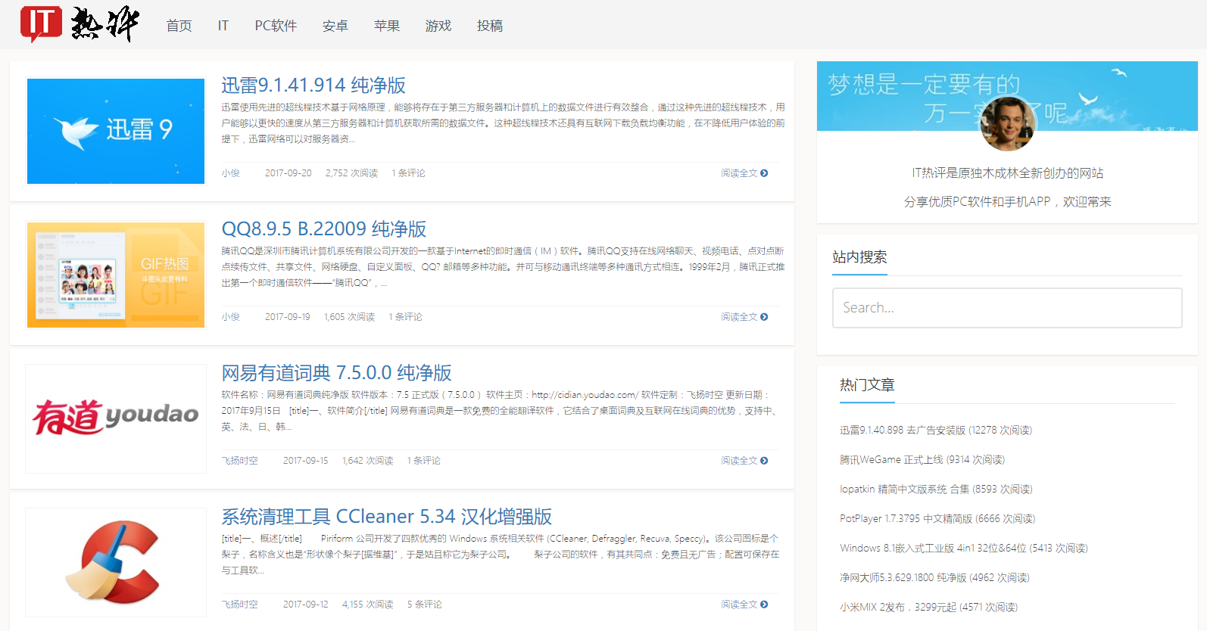Open the 有道 youdao thumbnail image
1207x631 pixels.
point(116,418)
